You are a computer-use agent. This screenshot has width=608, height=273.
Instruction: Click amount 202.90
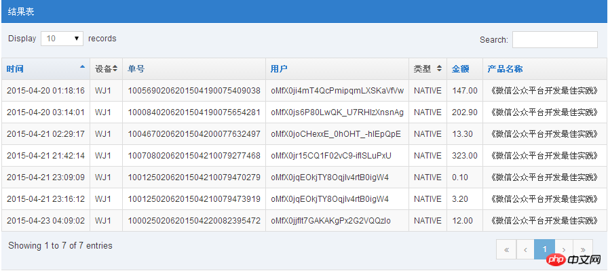tap(465, 112)
